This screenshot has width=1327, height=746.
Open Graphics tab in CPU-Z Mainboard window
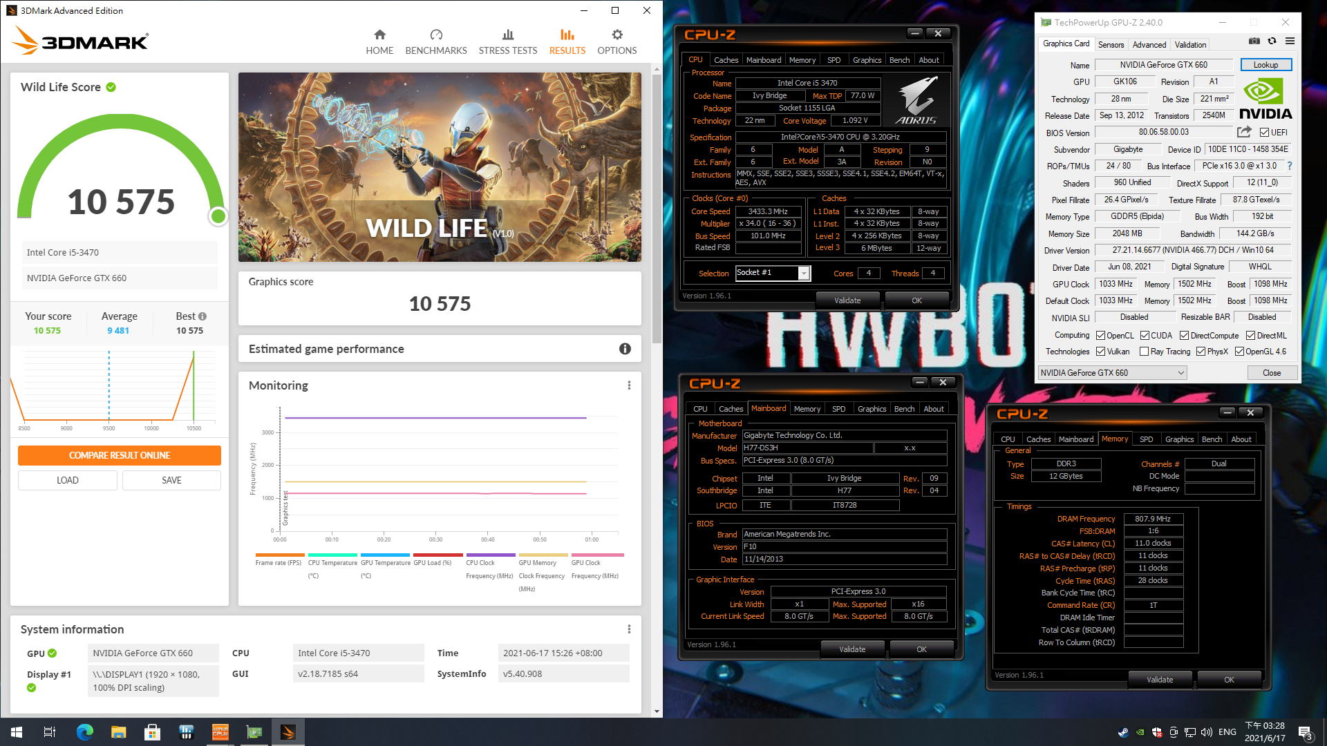(x=872, y=409)
